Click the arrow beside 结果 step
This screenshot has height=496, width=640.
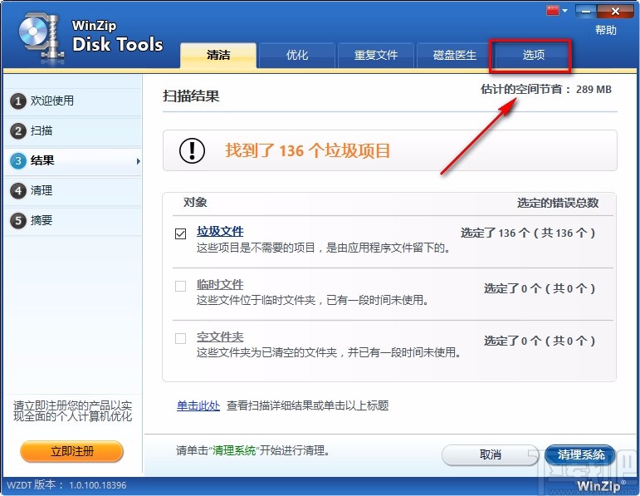pyautogui.click(x=139, y=161)
